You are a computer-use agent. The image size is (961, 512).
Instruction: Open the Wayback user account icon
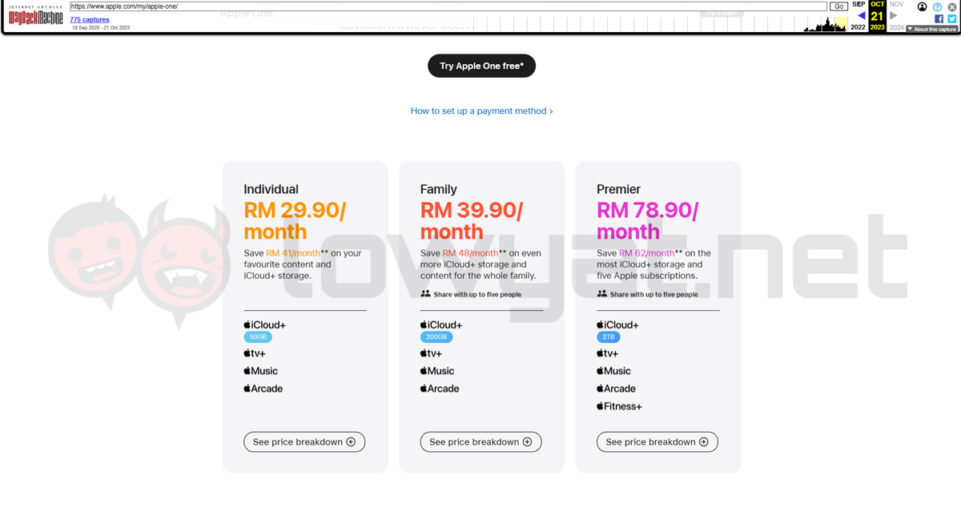click(x=922, y=6)
